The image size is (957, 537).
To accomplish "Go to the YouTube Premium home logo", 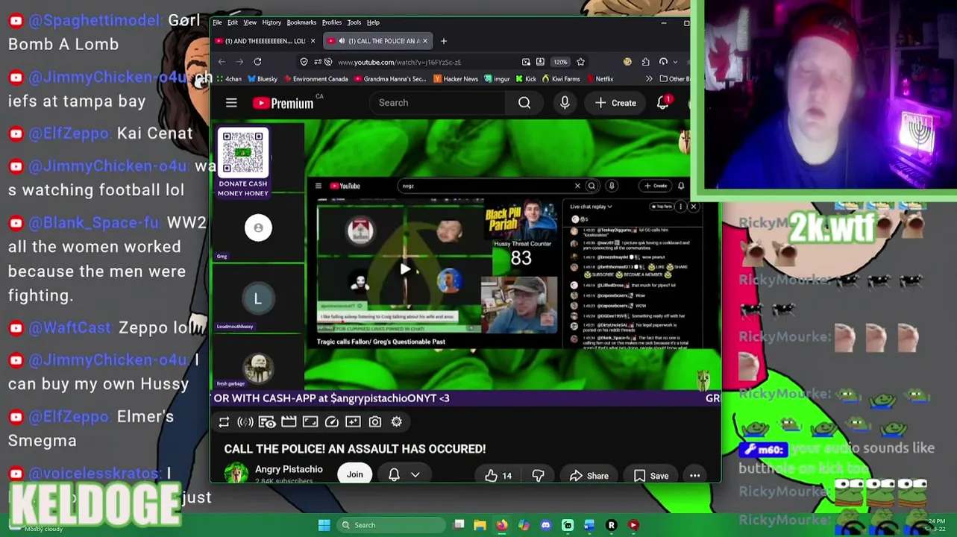I will 283,103.
